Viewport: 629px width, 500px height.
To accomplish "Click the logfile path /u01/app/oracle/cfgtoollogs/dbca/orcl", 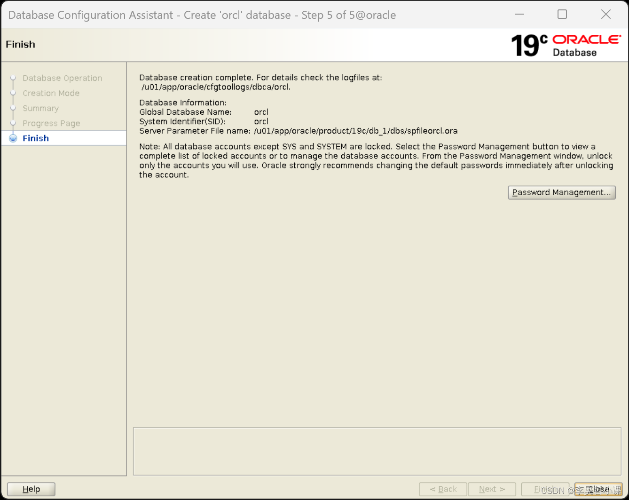I will coord(216,87).
